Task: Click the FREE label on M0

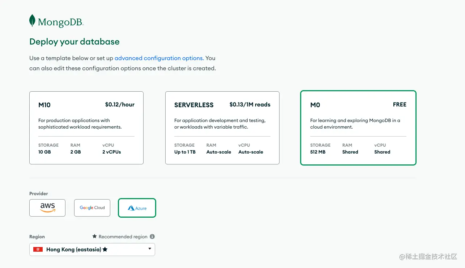Action: (x=400, y=105)
